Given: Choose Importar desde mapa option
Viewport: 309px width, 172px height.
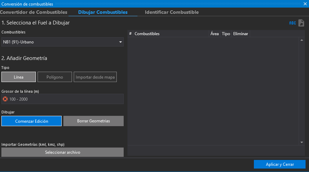Looking at the screenshot, I should (x=95, y=77).
